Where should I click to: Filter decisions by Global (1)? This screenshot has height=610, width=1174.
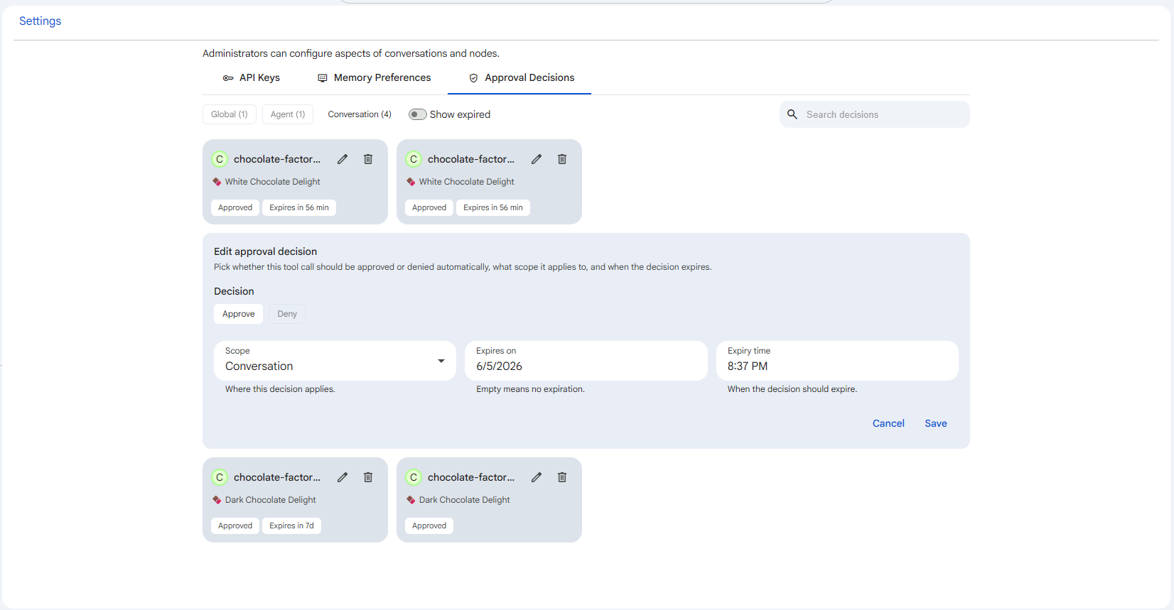click(x=230, y=114)
